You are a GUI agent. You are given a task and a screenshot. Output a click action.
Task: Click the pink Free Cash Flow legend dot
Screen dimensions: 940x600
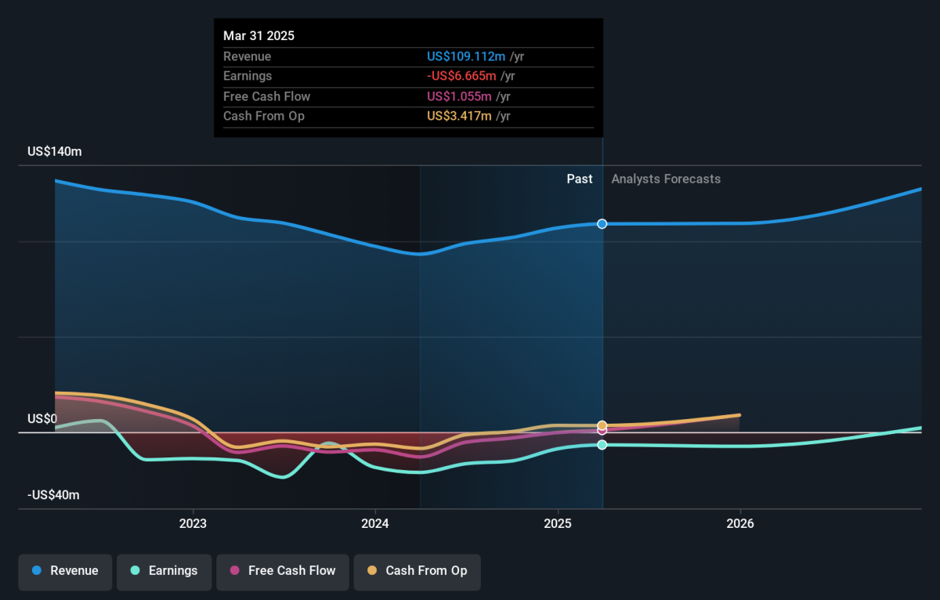(x=235, y=570)
